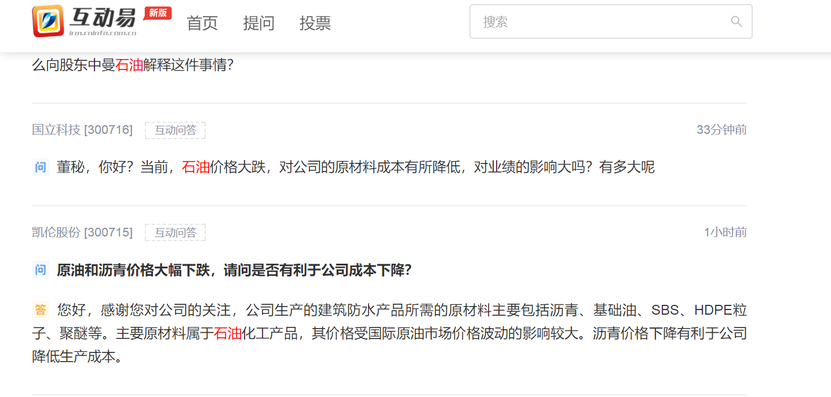The height and width of the screenshot is (397, 831).
Task: Click the red 新版 badge
Action: (157, 13)
